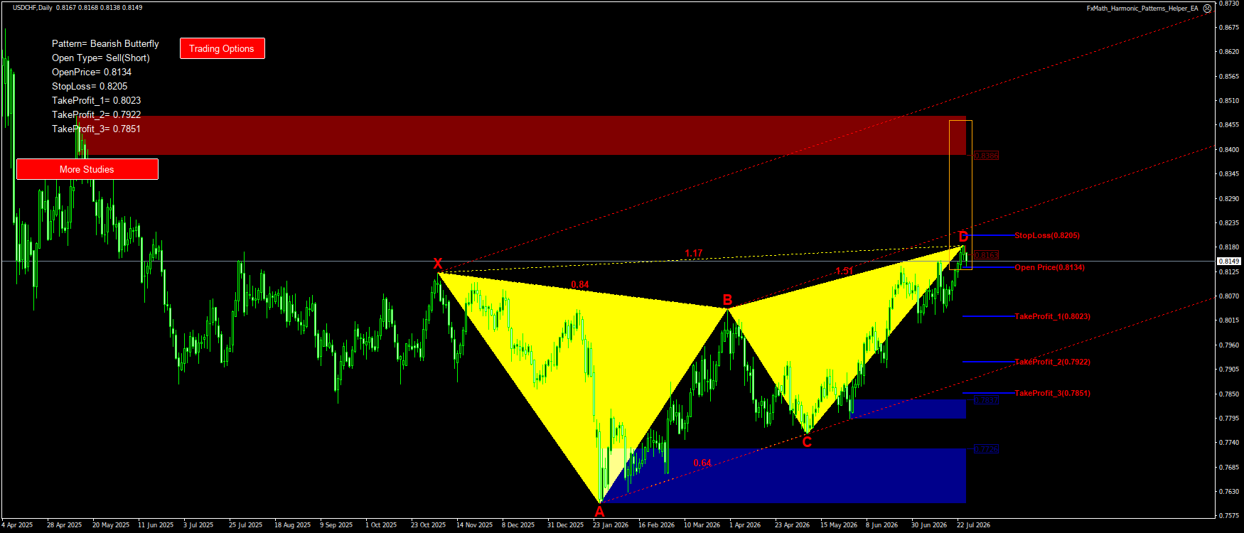Click the 0.7837 blue zone price tag
1244x533 pixels.
click(x=987, y=401)
